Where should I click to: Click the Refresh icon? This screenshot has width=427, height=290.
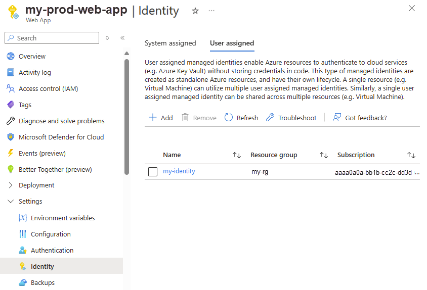(x=229, y=118)
